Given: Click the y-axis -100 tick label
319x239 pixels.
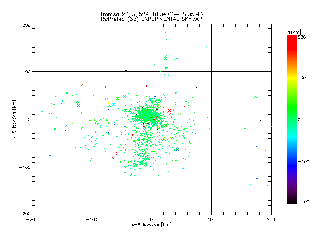Looking at the screenshot, I should [x=25, y=167].
